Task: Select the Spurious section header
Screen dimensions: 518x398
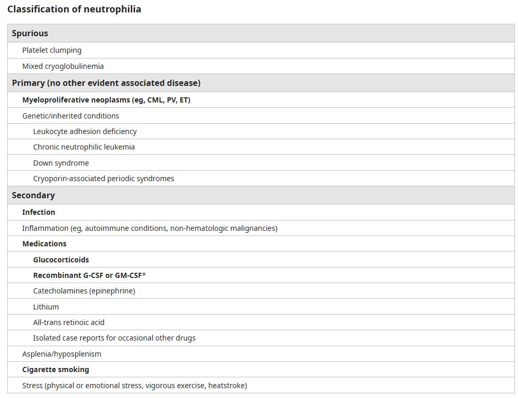Action: 30,33
